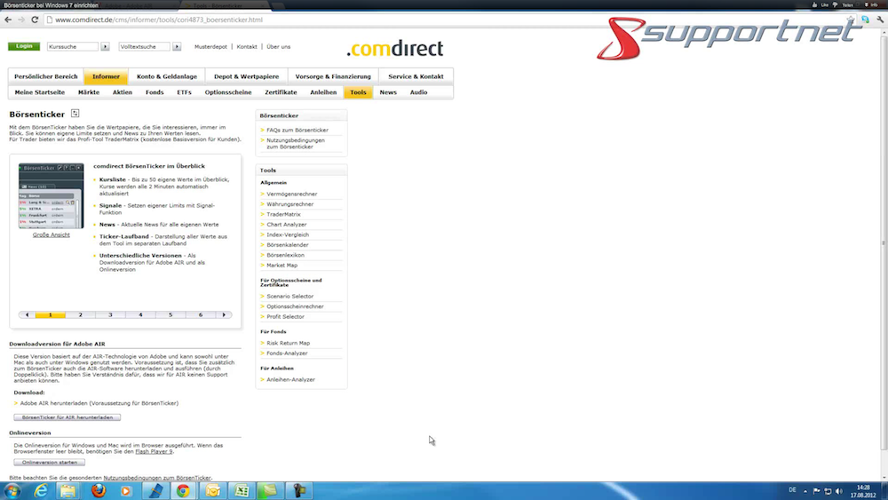Open Service & Kontakt tab
888x500 pixels.
[x=416, y=76]
